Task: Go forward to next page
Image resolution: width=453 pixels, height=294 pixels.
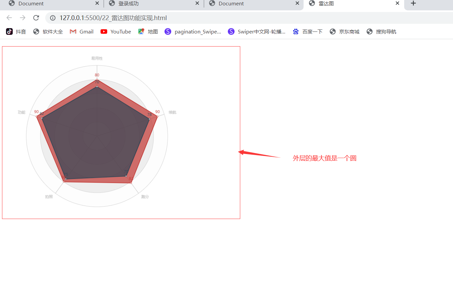Action: [x=23, y=18]
